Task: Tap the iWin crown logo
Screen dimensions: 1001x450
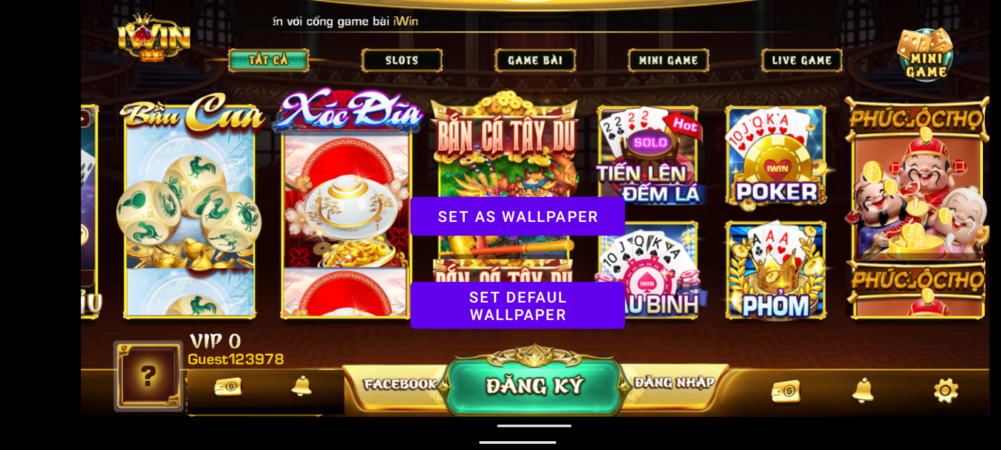Action: 154,37
